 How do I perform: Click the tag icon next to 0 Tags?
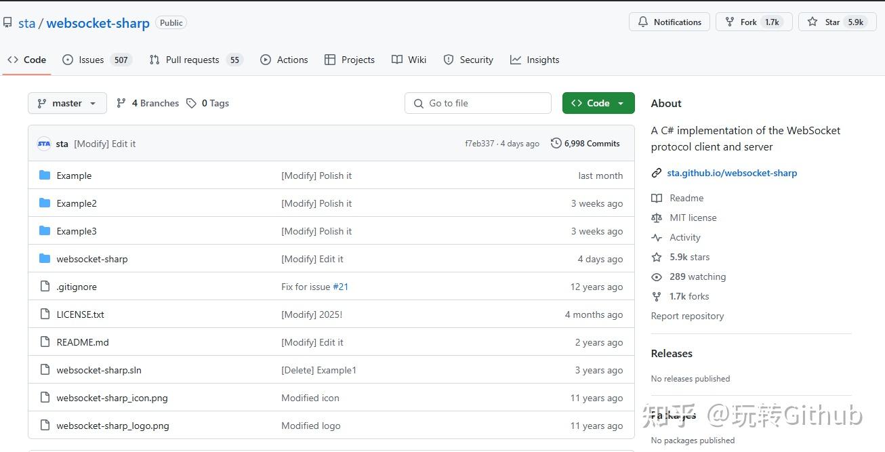point(192,103)
